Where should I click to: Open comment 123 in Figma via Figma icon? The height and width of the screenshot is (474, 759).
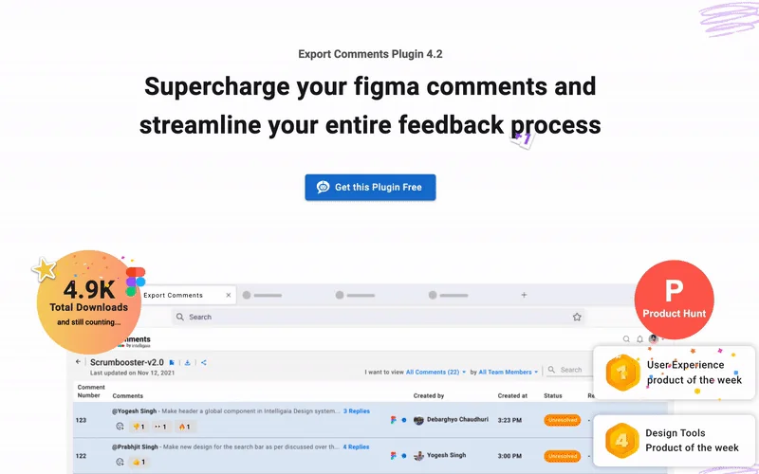point(394,420)
